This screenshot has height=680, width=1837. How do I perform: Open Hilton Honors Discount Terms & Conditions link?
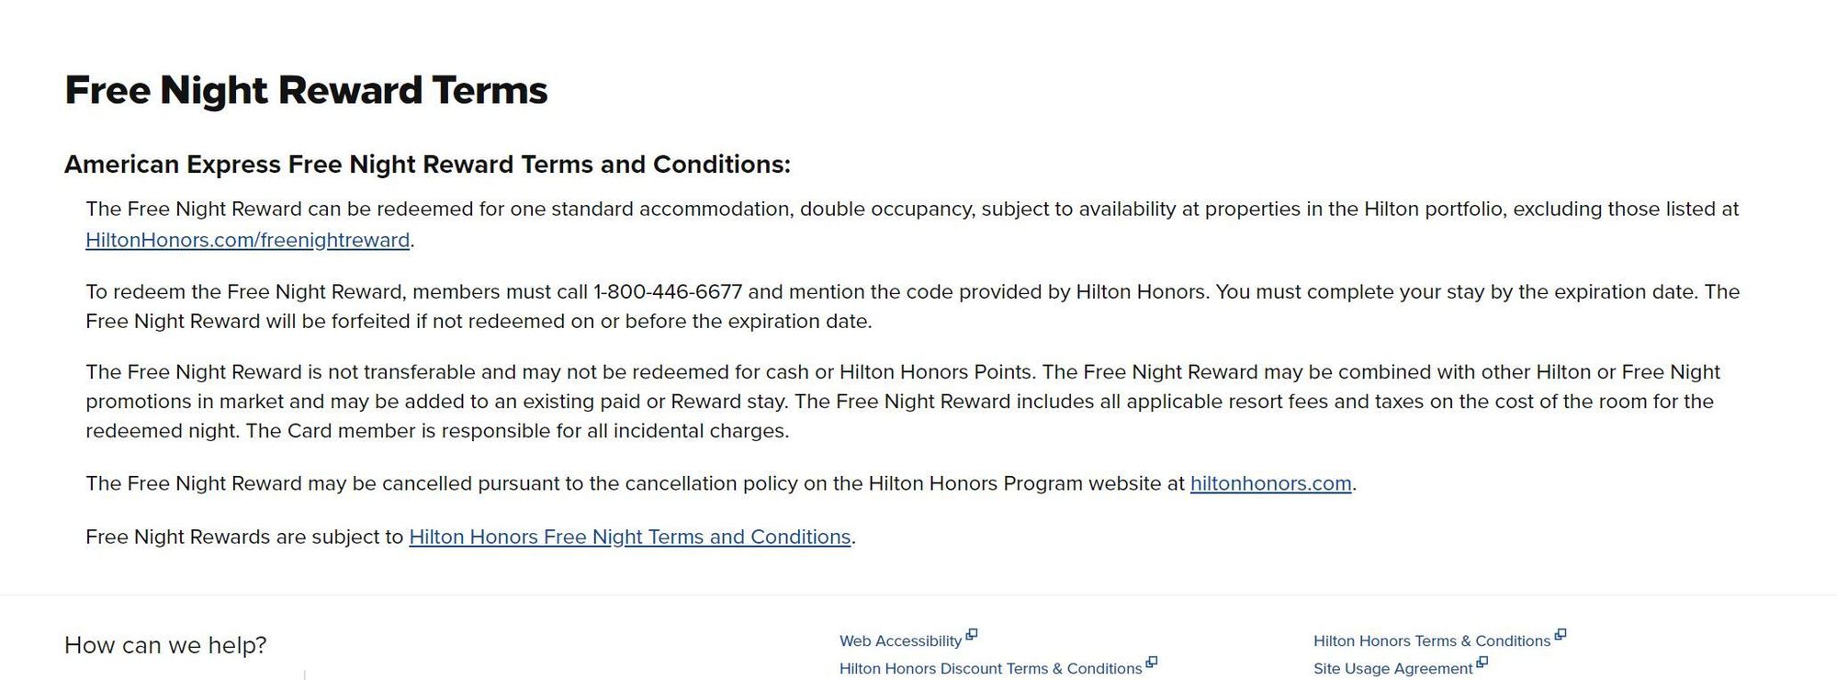click(x=990, y=669)
